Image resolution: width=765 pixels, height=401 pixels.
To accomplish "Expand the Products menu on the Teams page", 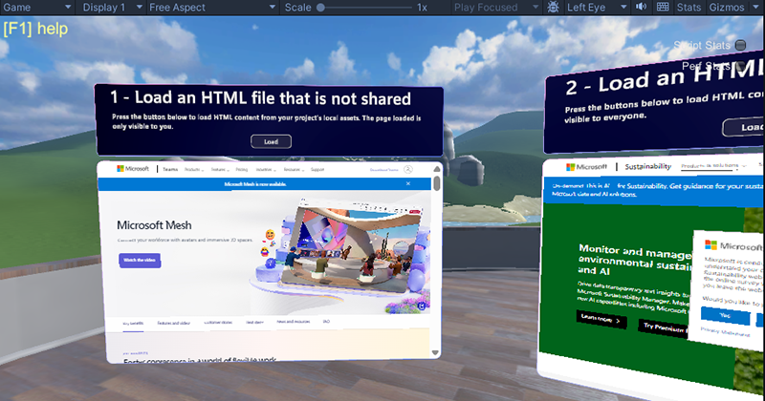I will [193, 170].
